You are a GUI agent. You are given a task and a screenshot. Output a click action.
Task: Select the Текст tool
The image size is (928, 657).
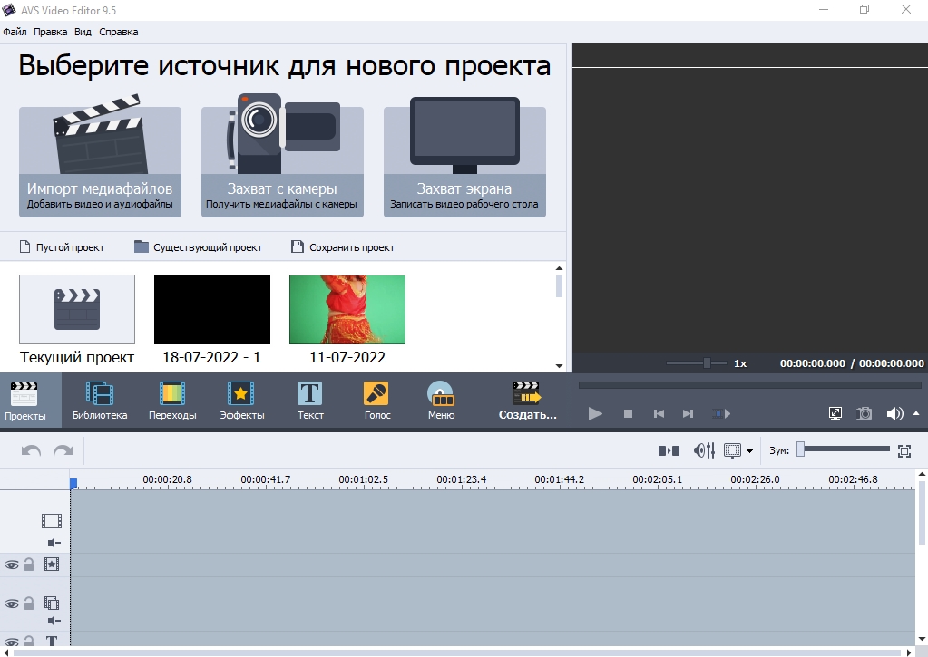coord(310,401)
